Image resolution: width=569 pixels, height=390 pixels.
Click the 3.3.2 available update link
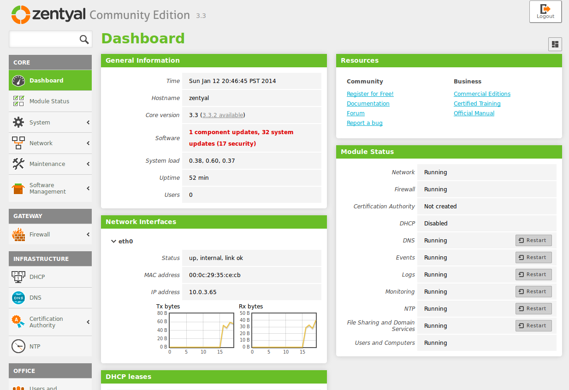coord(223,115)
